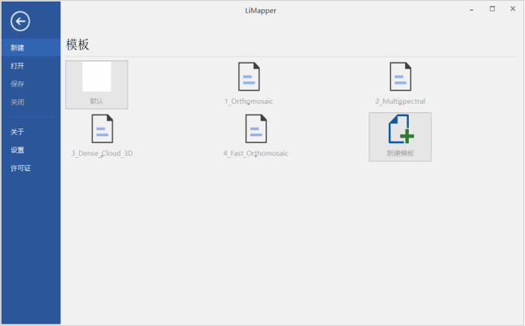Viewport: 525px width, 326px height.
Task: Click the 保存 sidebar entry
Action: [18, 84]
